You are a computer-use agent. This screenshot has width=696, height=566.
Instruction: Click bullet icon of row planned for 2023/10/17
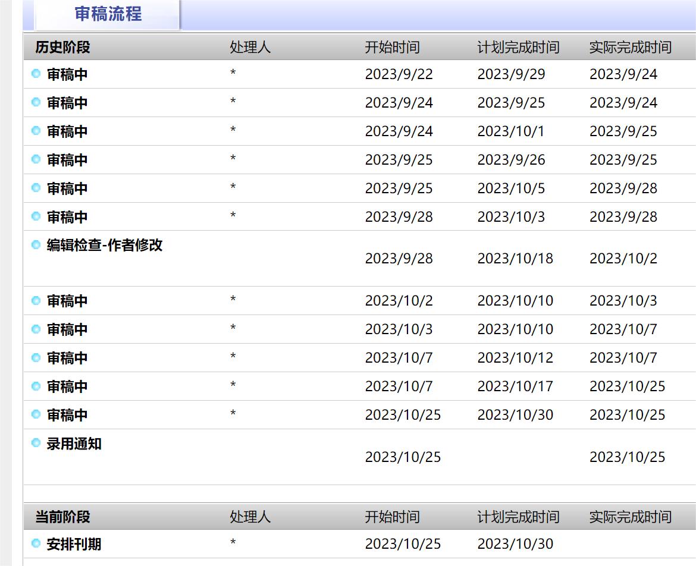[36, 386]
